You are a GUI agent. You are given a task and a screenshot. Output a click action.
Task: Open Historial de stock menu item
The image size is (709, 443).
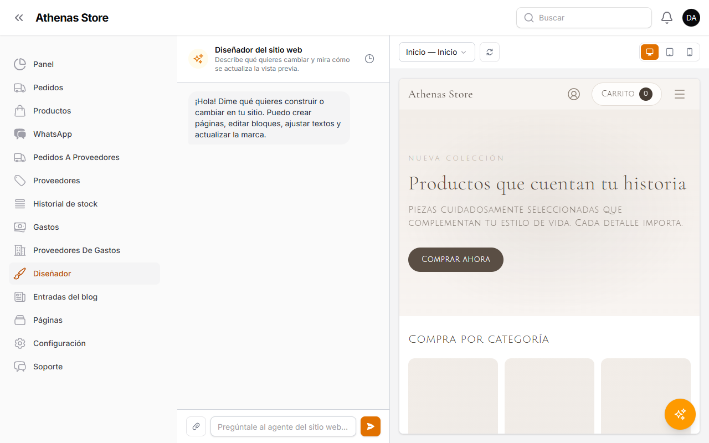click(84, 204)
